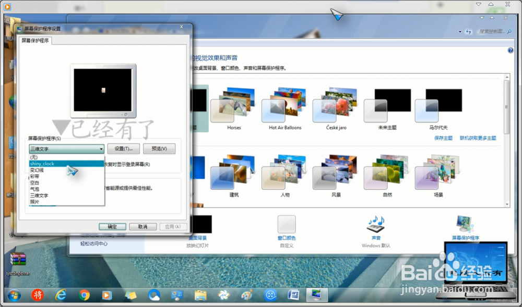Open Sticky Notes taskbar icon
Viewport: 522px width, 307px height.
130,295
